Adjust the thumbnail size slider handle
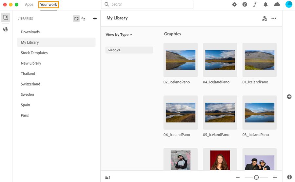This screenshot has height=182, width=295. tap(256, 177)
